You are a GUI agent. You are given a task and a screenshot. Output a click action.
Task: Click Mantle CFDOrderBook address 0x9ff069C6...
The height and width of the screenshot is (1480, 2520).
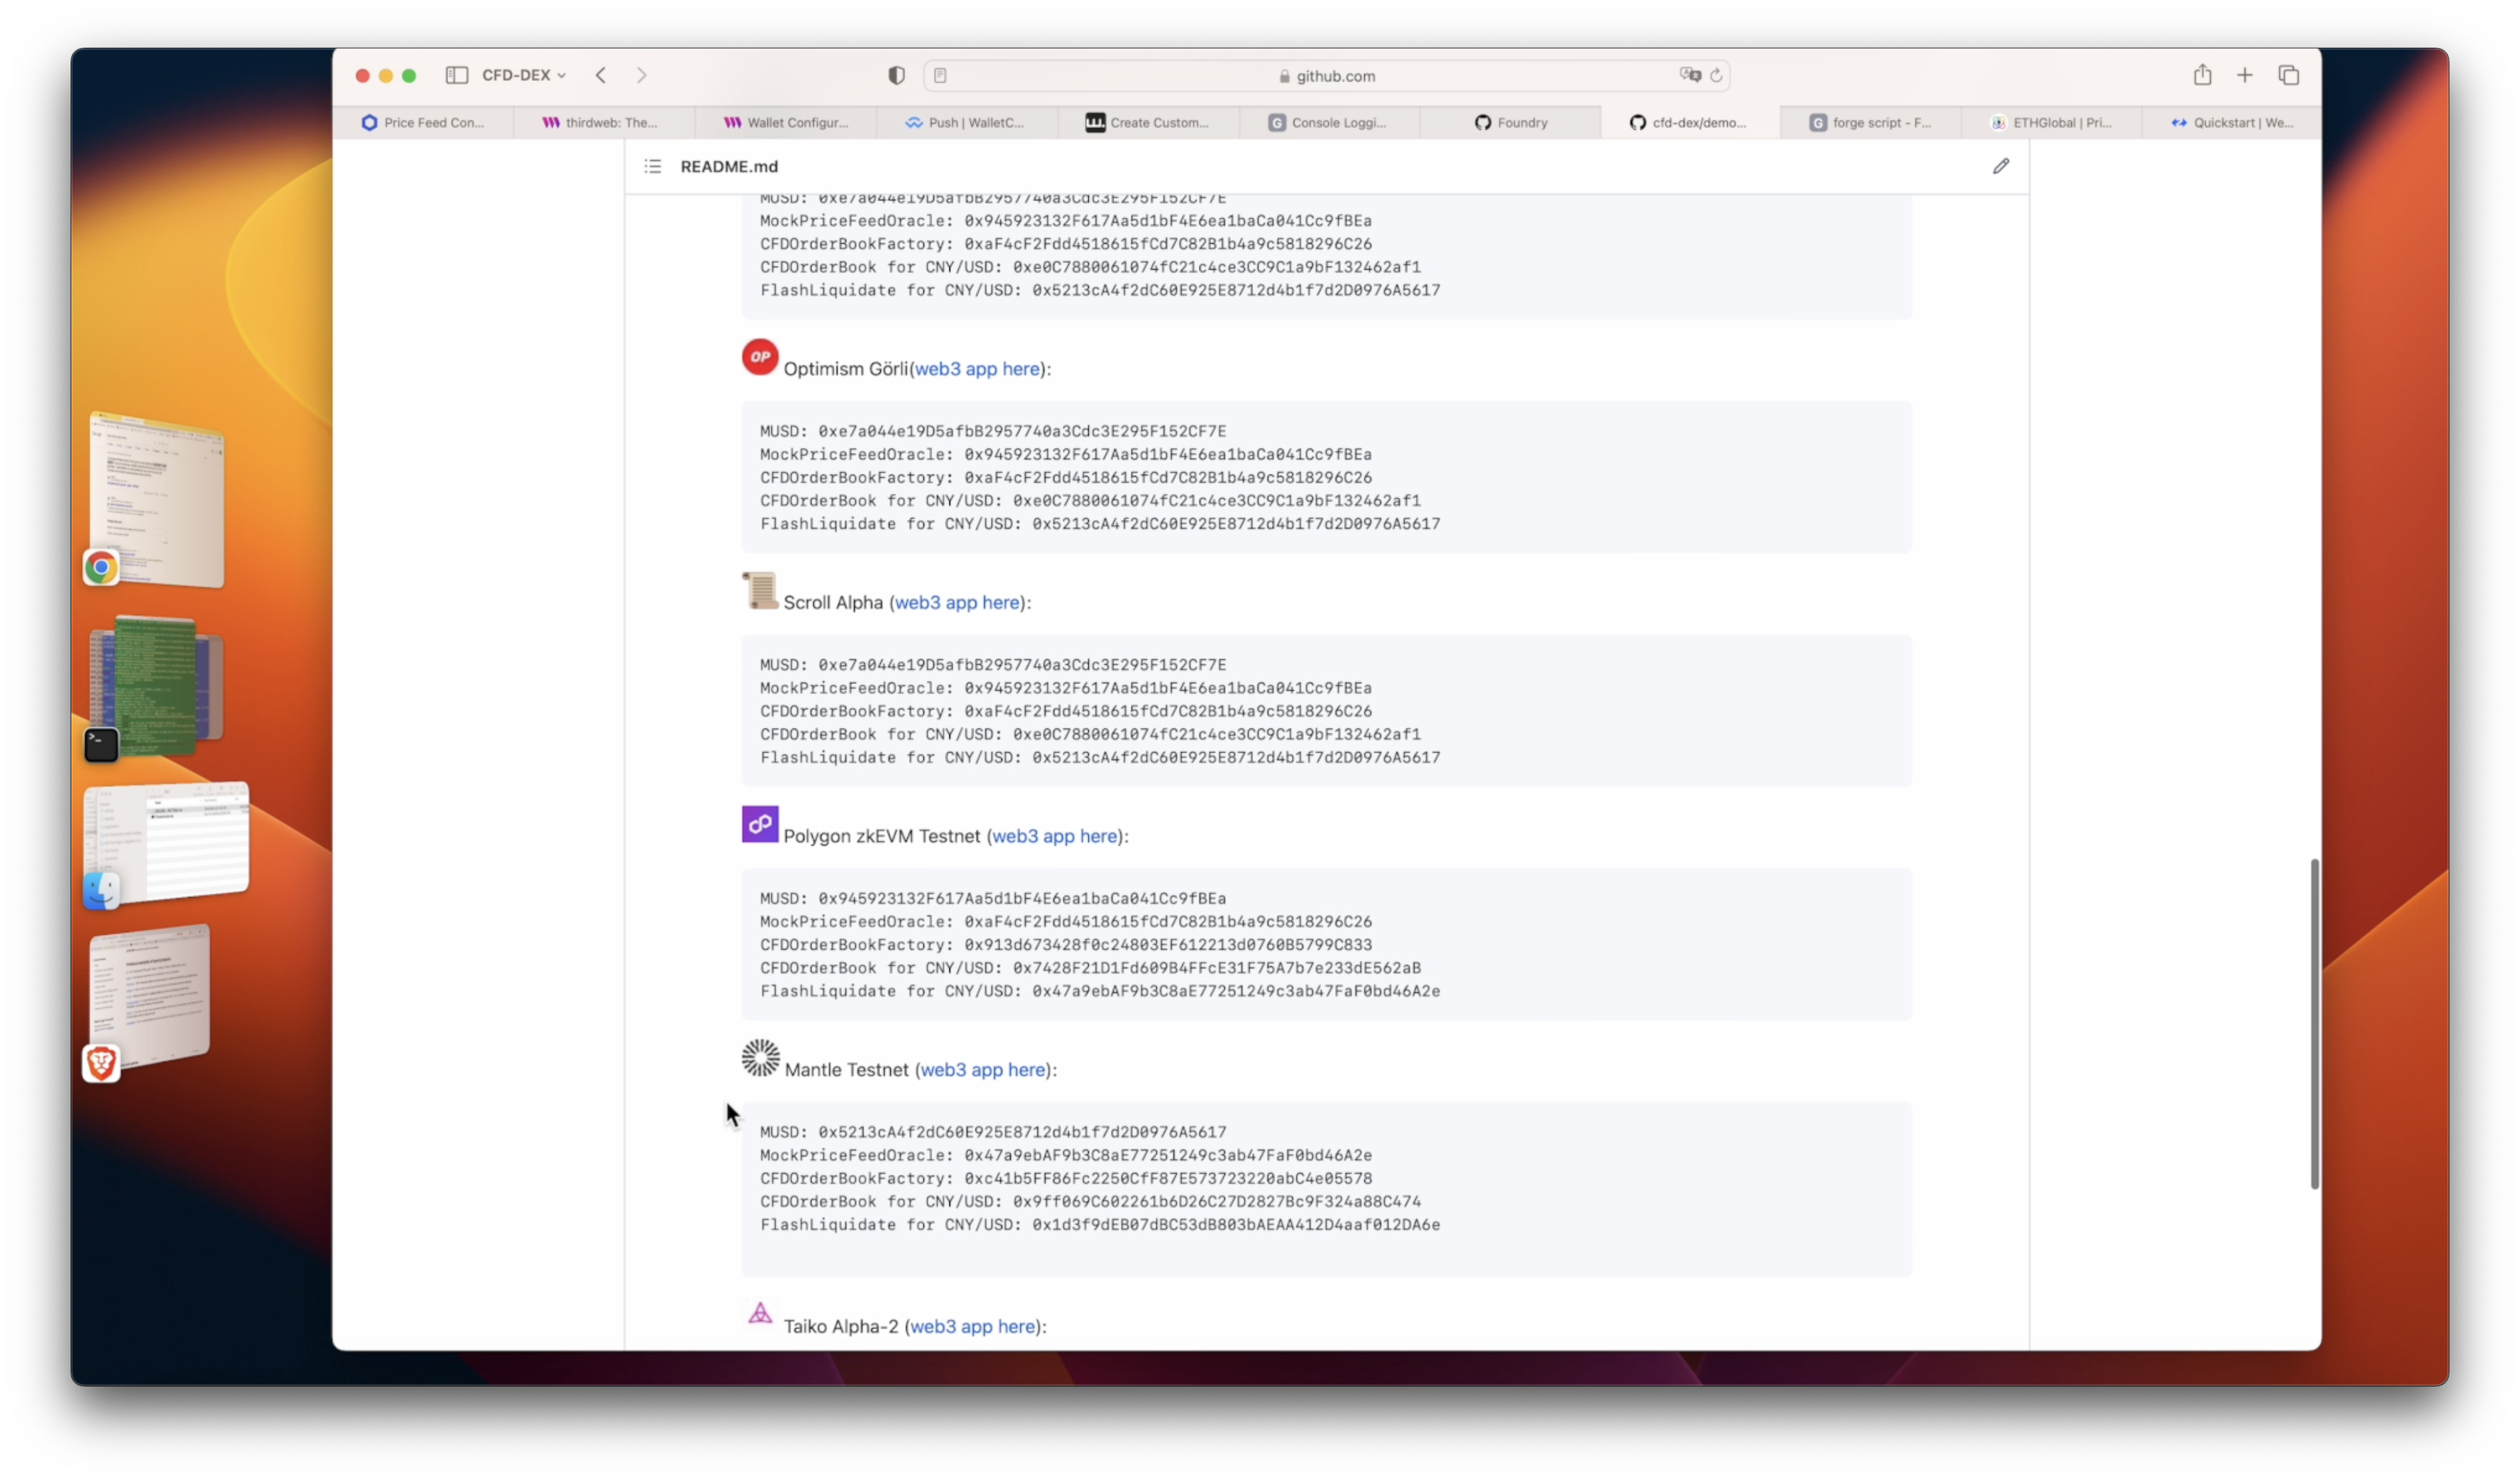[x=1217, y=1202]
